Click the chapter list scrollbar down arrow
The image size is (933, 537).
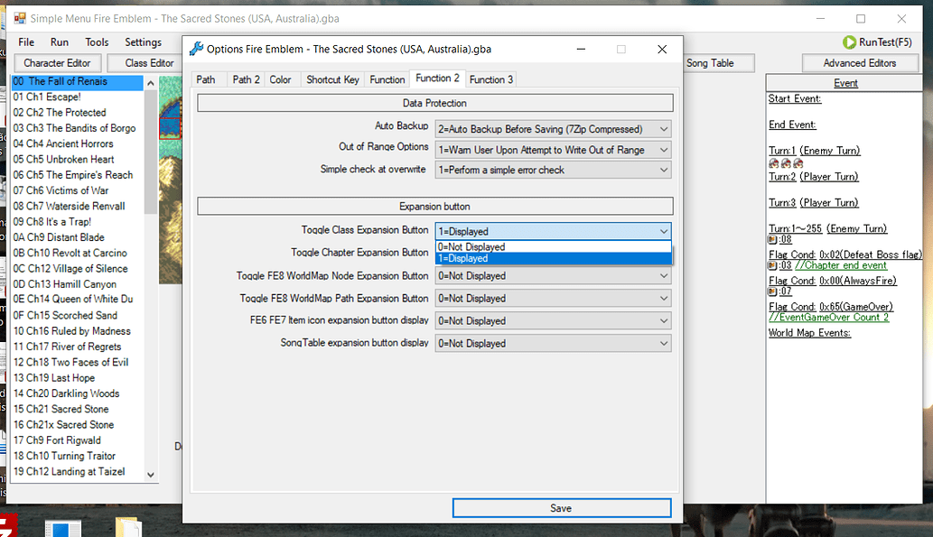(151, 474)
